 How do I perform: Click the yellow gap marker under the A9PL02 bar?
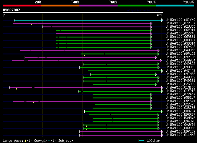(85, 55)
